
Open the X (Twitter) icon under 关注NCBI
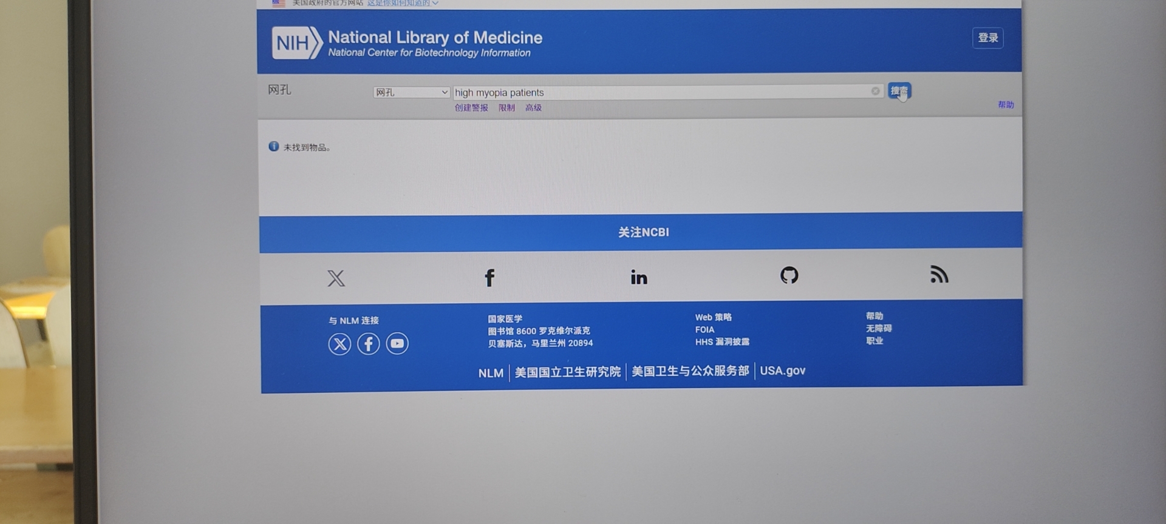pyautogui.click(x=336, y=278)
